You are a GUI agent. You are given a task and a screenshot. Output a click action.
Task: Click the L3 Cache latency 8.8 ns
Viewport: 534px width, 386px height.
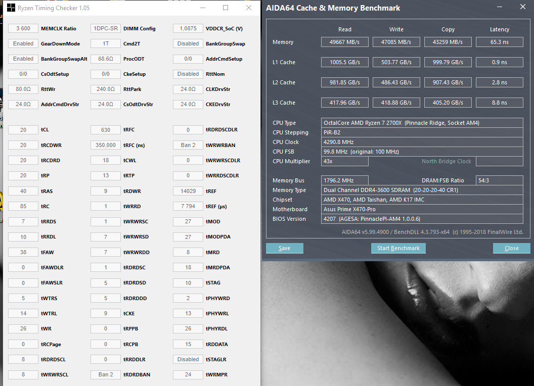coord(500,103)
